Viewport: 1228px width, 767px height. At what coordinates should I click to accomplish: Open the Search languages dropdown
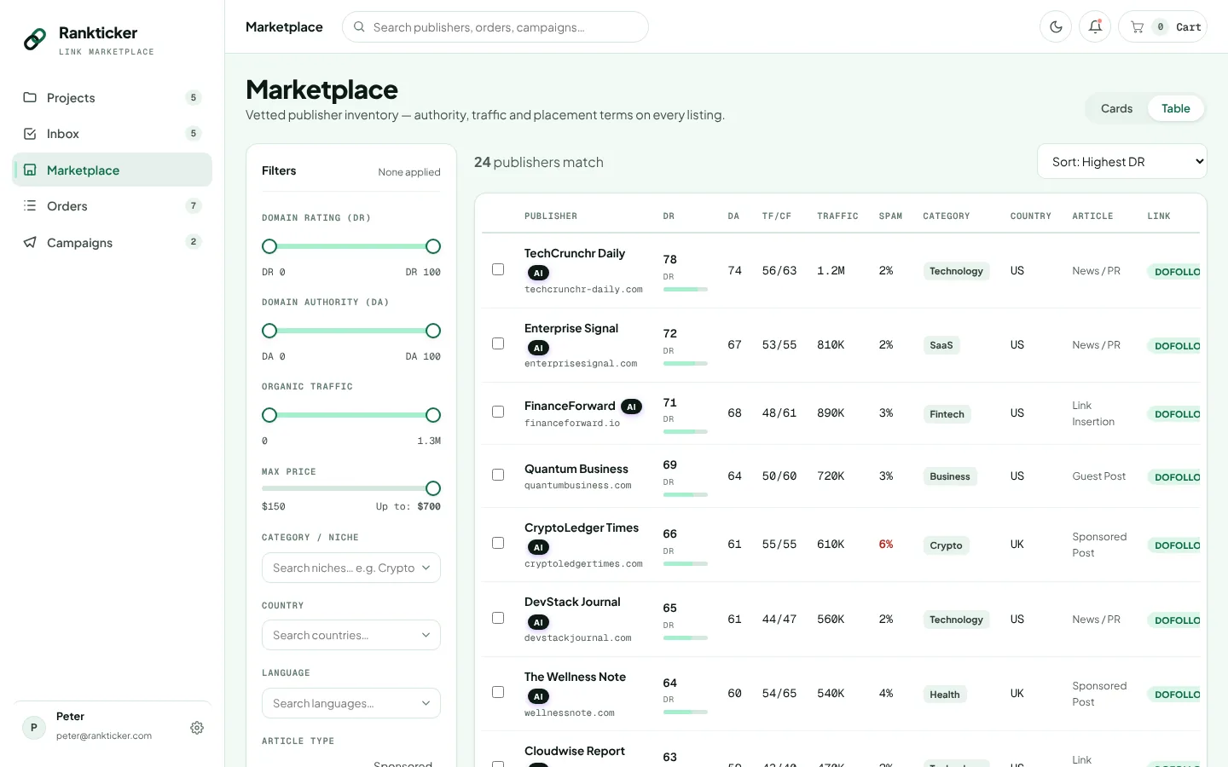pos(351,703)
